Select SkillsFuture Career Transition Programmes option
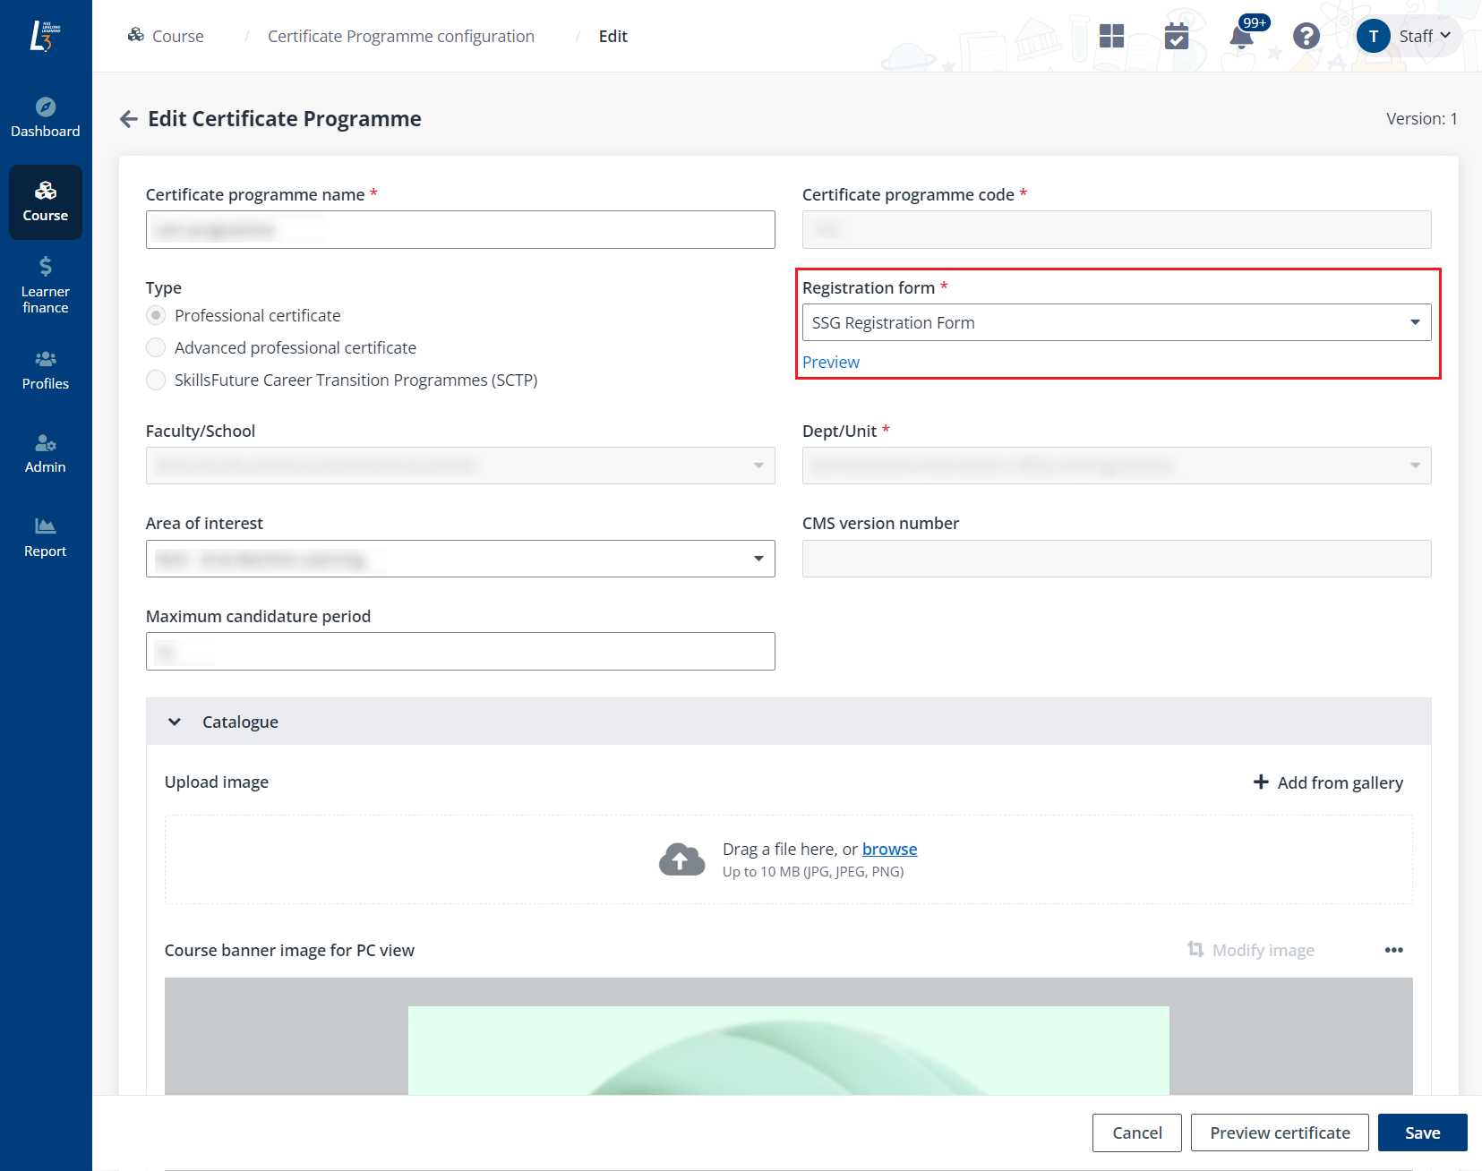 point(156,380)
